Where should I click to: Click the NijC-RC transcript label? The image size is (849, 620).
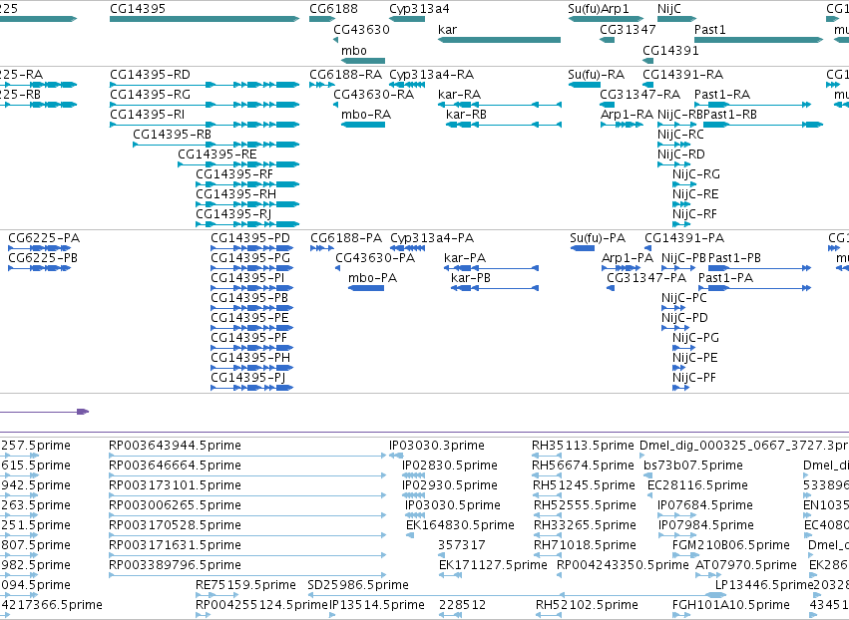point(680,135)
